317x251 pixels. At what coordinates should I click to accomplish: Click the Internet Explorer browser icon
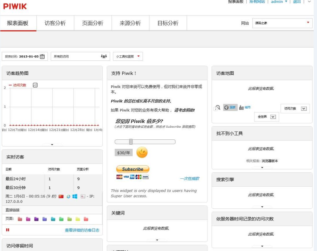click(x=68, y=197)
